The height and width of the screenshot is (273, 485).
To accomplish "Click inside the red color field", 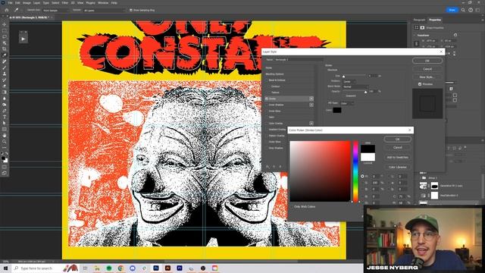I will pos(320,171).
